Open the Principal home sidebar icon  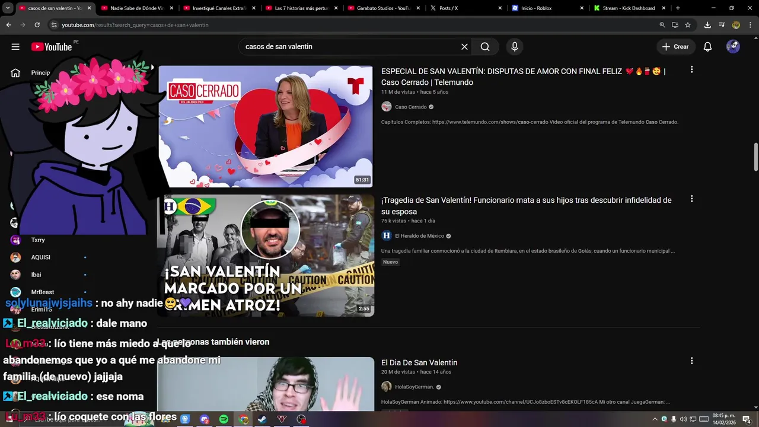[x=15, y=73]
